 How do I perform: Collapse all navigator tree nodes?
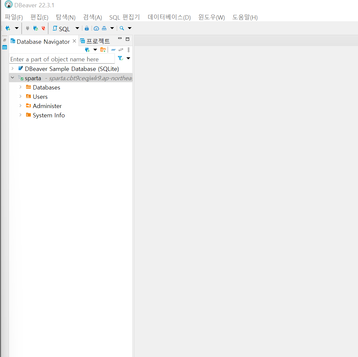click(114, 50)
